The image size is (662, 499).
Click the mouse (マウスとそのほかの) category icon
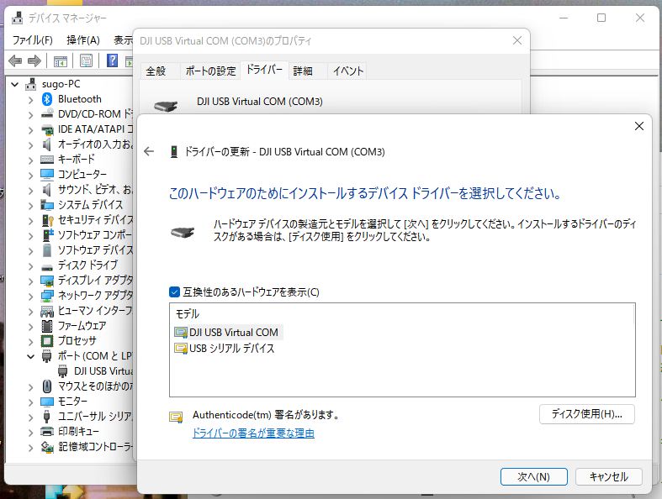tap(47, 386)
